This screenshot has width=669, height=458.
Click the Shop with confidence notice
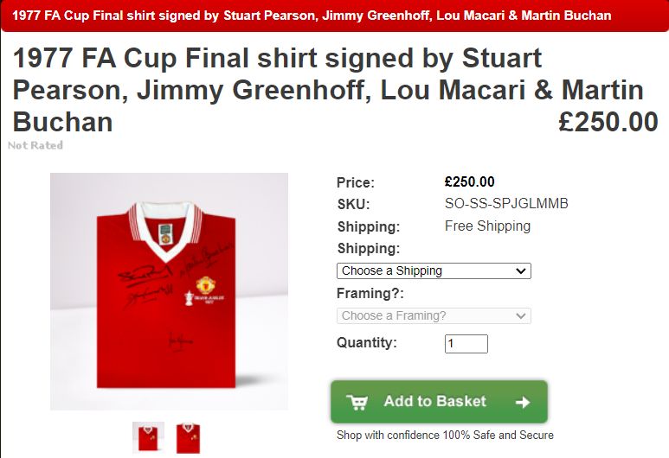pos(445,435)
